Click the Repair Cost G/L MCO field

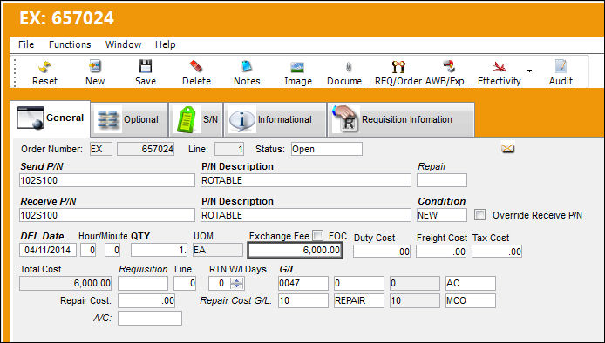tap(471, 300)
